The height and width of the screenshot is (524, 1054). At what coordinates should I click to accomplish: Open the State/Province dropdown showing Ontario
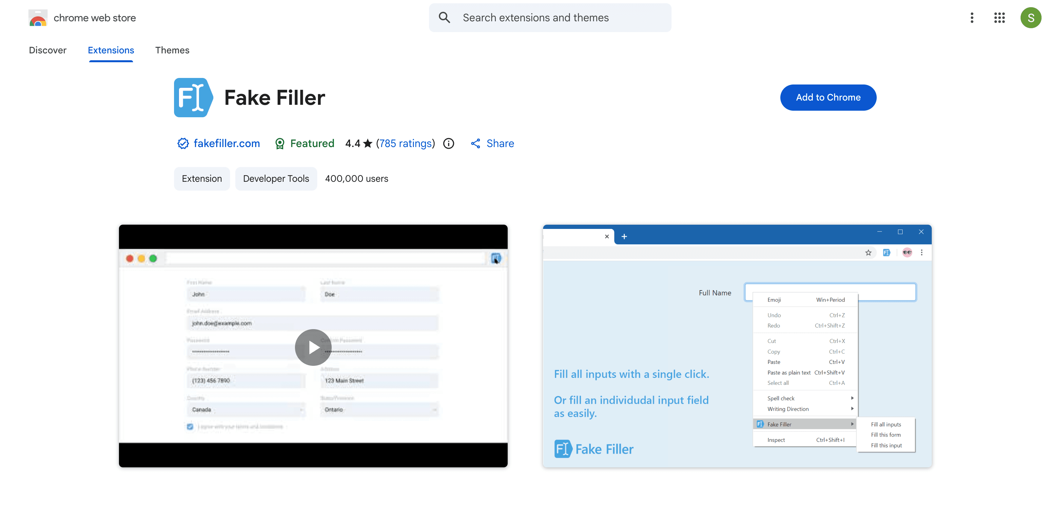coord(379,409)
